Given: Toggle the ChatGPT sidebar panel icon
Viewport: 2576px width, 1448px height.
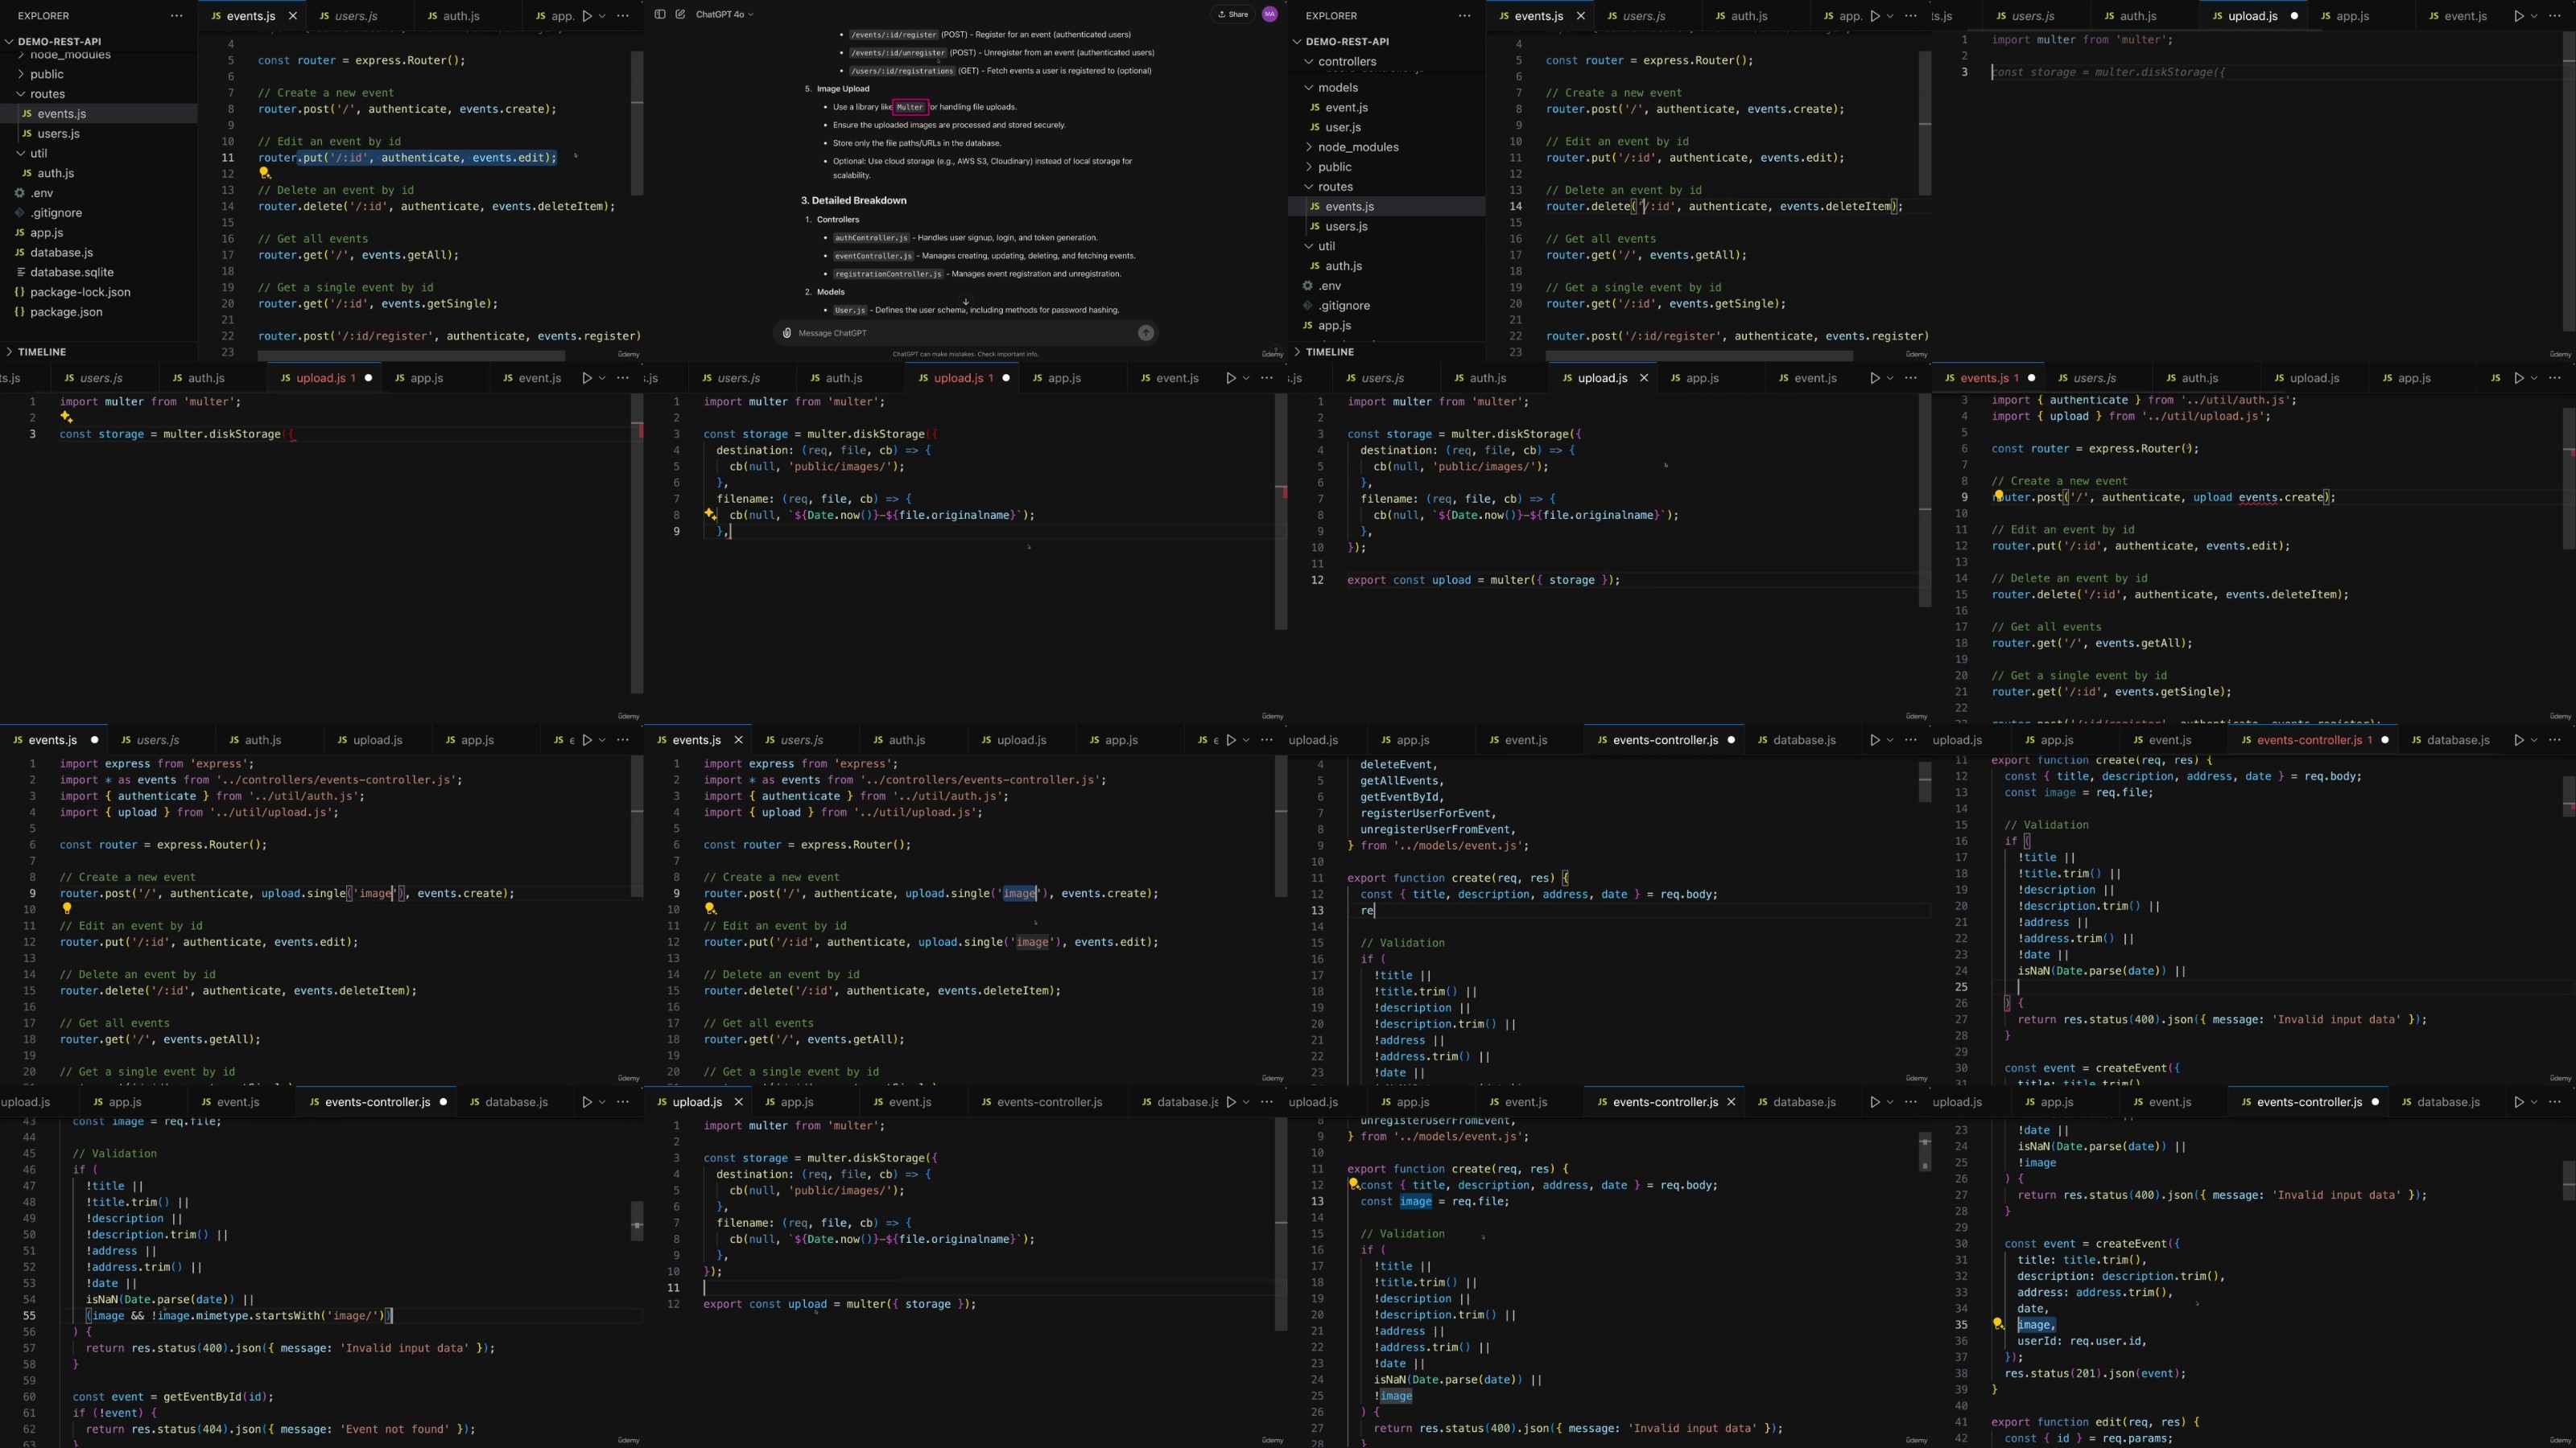Looking at the screenshot, I should pyautogui.click(x=659, y=14).
